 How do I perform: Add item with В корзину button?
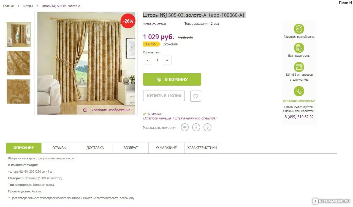tap(172, 79)
